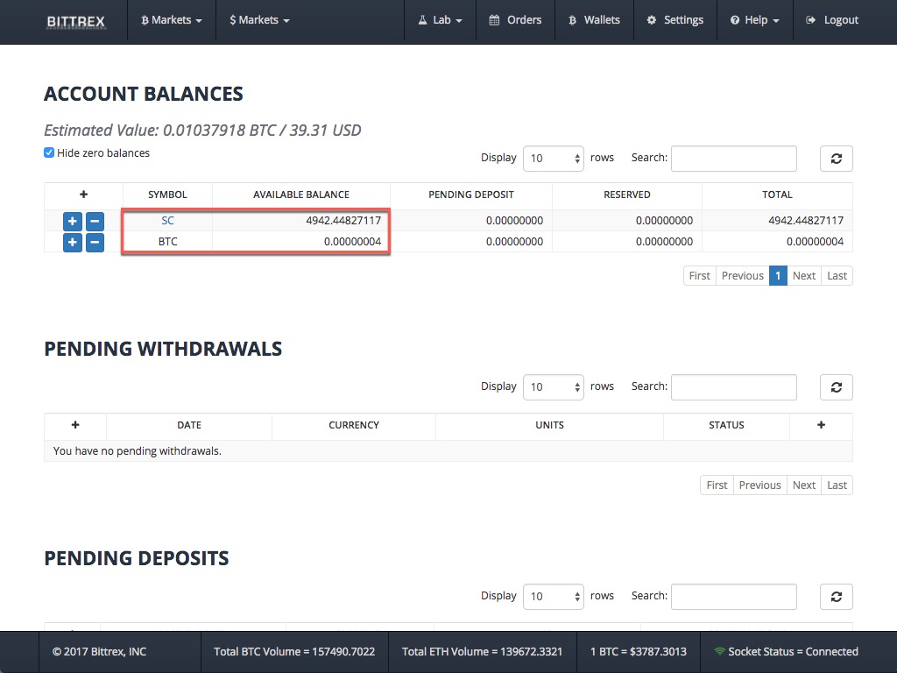Go to the Last page of balances
The height and width of the screenshot is (673, 897).
click(x=837, y=275)
